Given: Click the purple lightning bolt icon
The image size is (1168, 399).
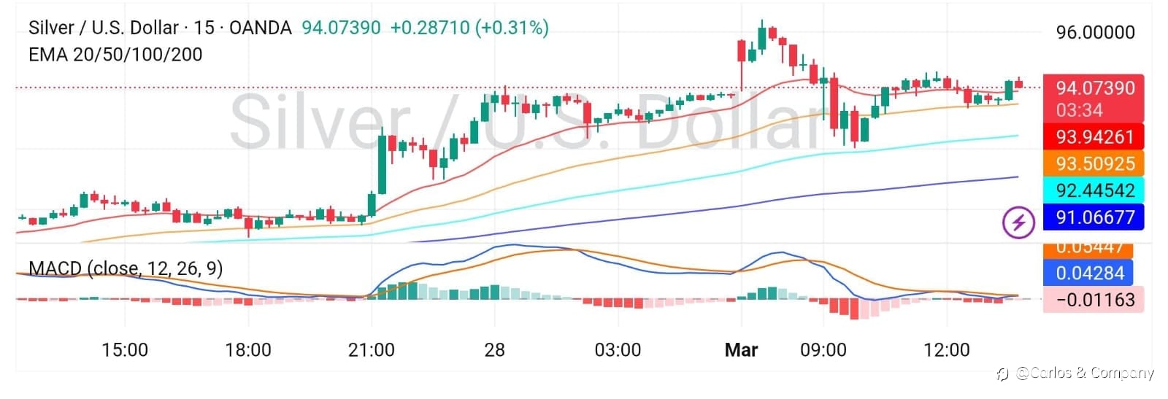Looking at the screenshot, I should coord(1018,222).
